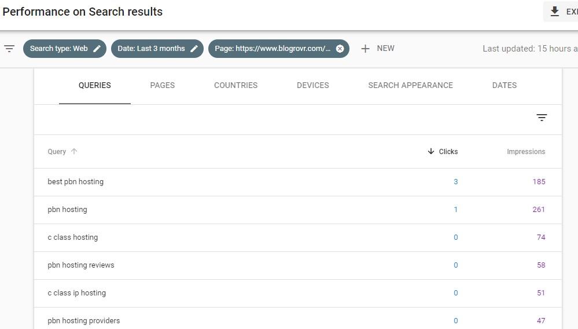This screenshot has width=578, height=329.
Task: Edit the Date: Last 3 months filter
Action: [151, 49]
